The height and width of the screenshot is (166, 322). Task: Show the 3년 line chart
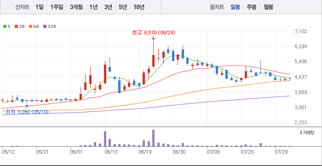108,7
